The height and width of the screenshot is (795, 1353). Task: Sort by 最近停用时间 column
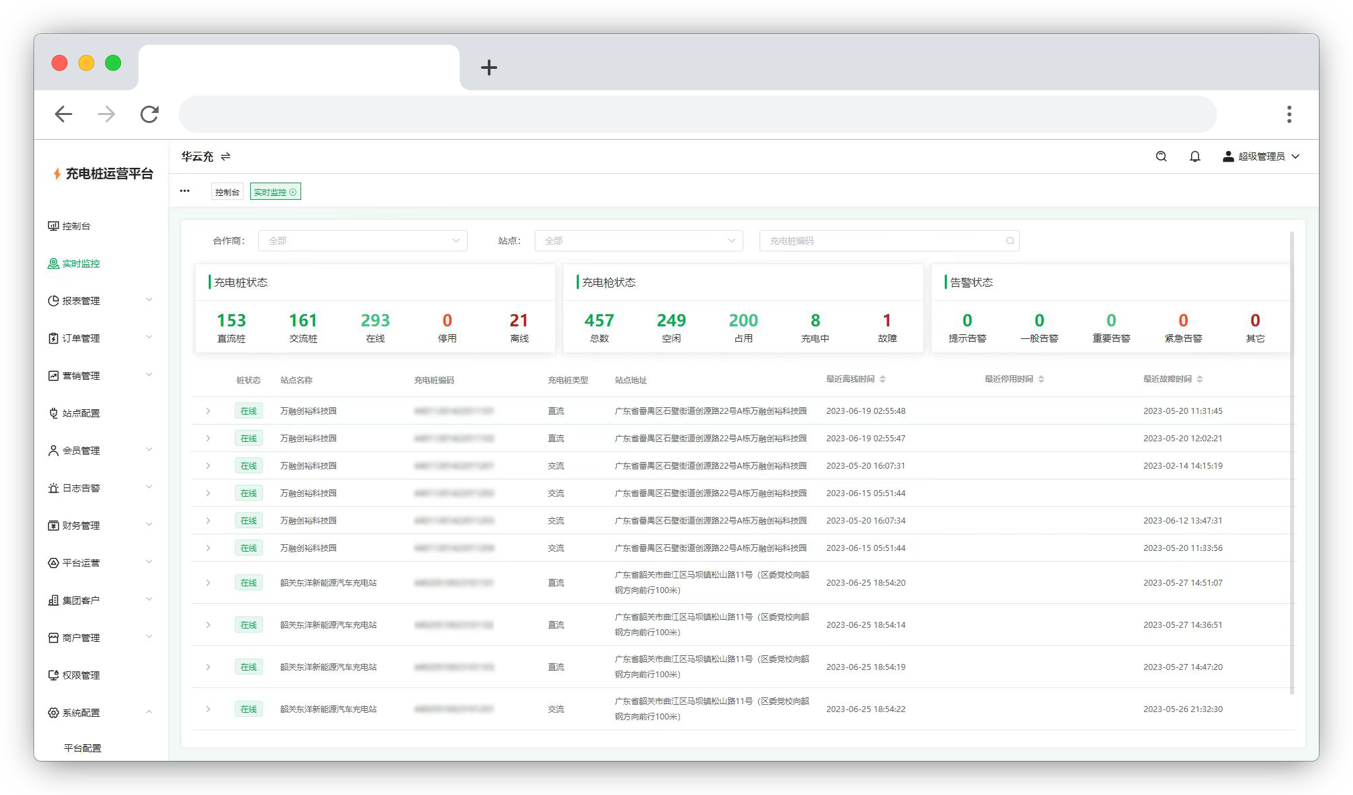point(1041,379)
